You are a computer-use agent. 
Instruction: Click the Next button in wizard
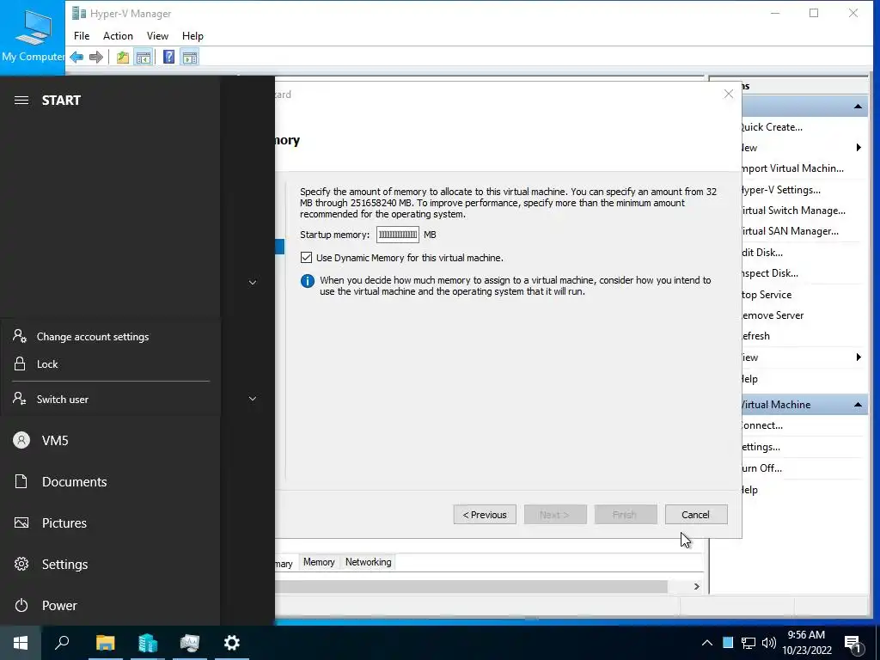(555, 515)
